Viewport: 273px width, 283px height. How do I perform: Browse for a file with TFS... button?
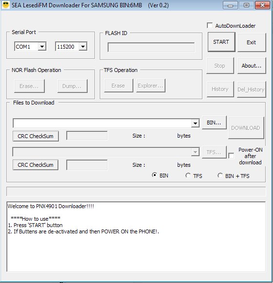coord(214,152)
